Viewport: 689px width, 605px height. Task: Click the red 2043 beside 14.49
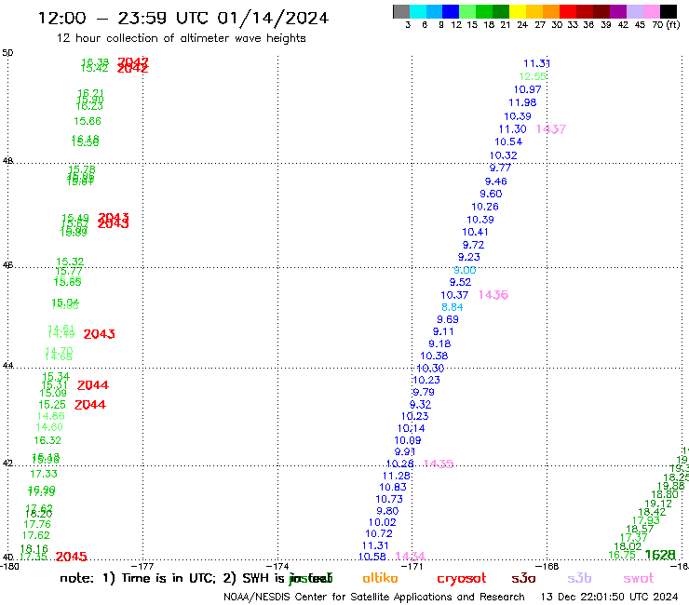coord(100,334)
